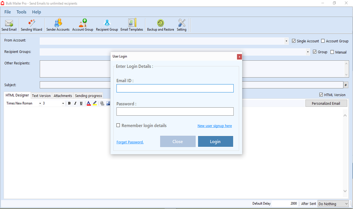
Task: Focus the Password input field
Action: click(175, 111)
